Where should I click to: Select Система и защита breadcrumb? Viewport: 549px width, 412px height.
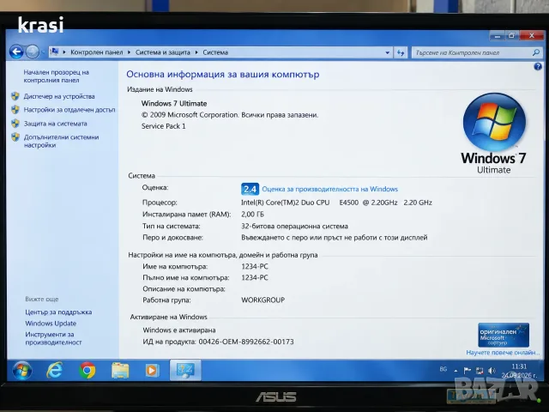coord(162,52)
